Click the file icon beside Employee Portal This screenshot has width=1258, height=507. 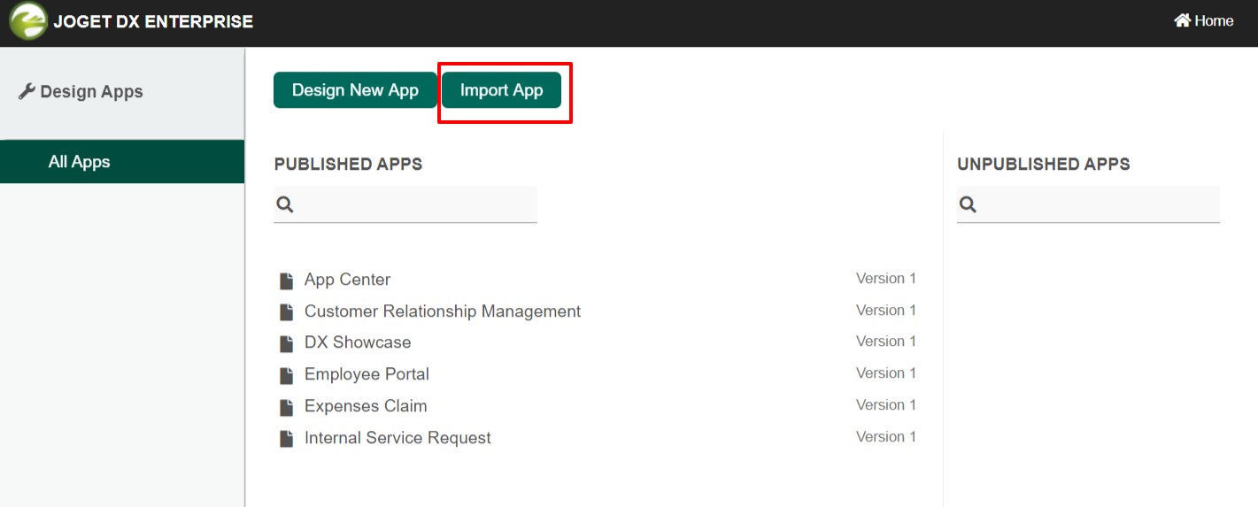[x=286, y=375]
